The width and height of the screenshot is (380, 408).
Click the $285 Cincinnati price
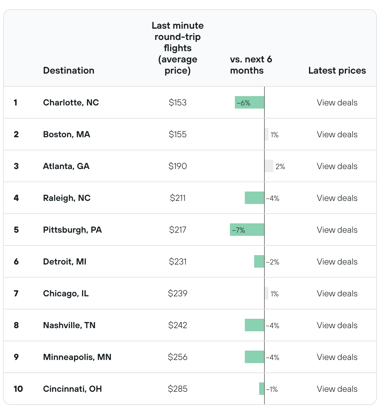178,389
